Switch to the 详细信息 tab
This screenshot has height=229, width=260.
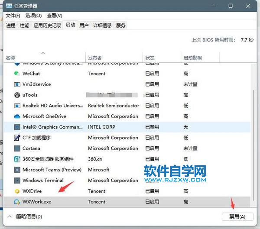(102, 26)
